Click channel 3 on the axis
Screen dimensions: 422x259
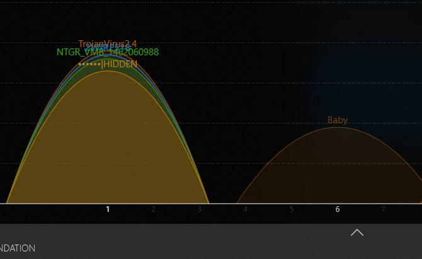pos(200,209)
